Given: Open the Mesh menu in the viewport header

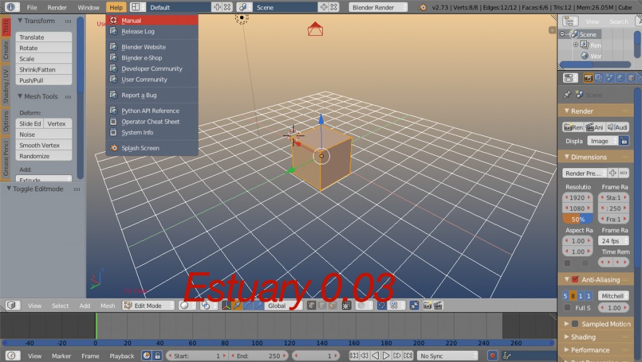Looking at the screenshot, I should [107, 306].
